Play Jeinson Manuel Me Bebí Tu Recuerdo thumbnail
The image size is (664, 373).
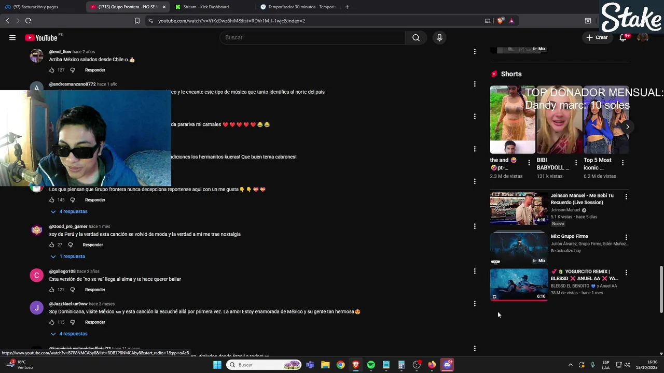[x=519, y=208]
